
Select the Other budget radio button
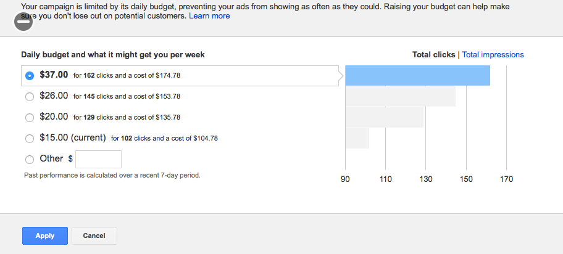[30, 159]
